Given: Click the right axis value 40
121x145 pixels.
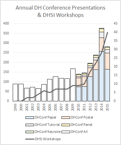Looking at the screenshot, I should (116, 32).
